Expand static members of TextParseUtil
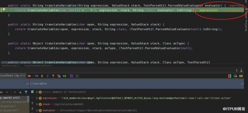248x113 pixels. (x=37, y=92)
